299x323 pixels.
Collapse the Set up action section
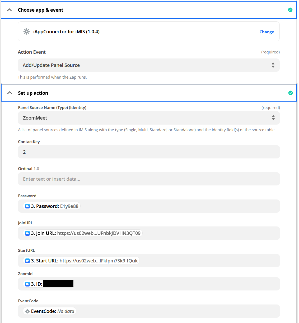coord(10,93)
